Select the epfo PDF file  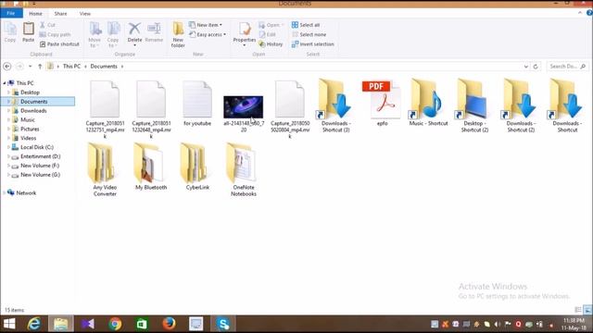[x=382, y=103]
